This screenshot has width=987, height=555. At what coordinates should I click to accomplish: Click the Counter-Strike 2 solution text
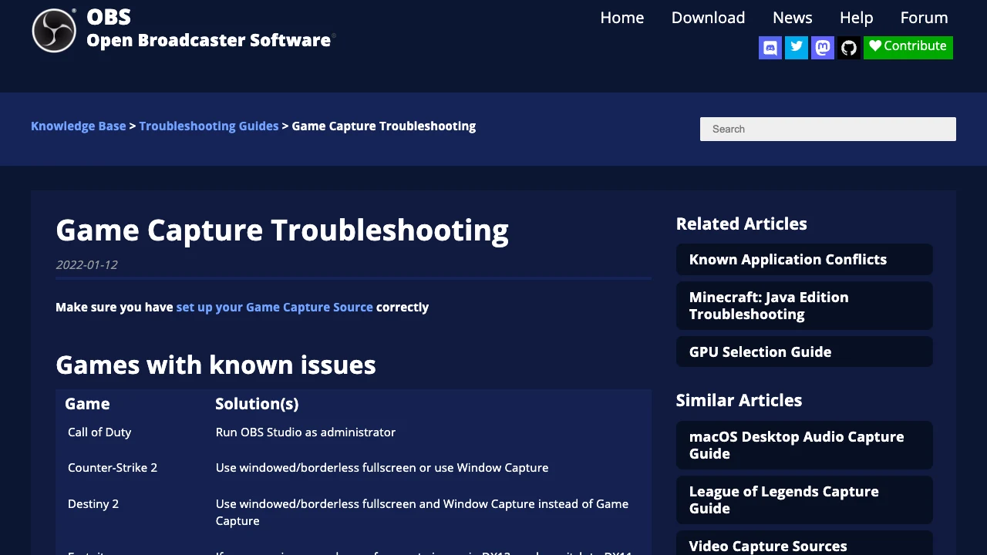point(382,467)
